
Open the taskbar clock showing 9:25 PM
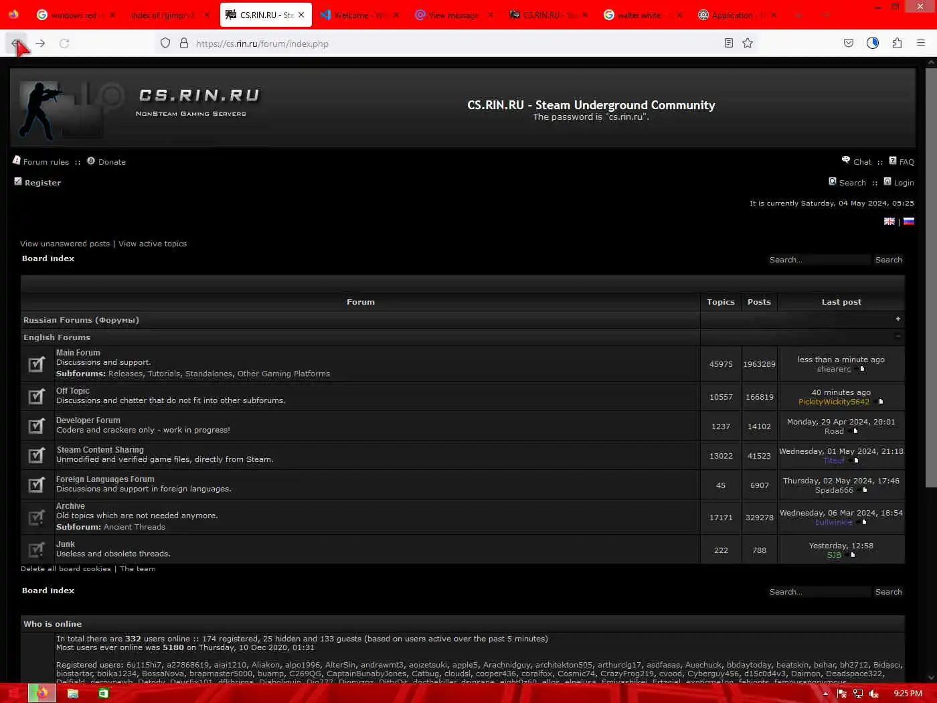(x=908, y=694)
